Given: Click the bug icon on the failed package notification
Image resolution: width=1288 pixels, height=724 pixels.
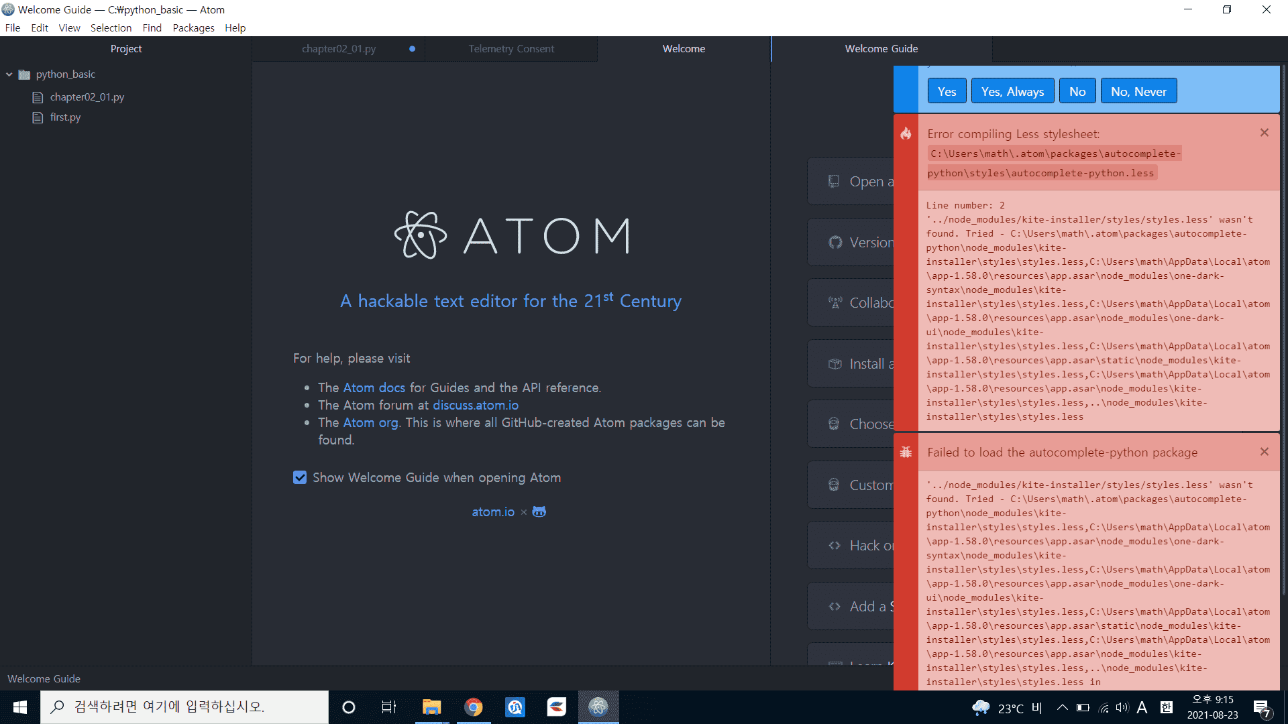Looking at the screenshot, I should coord(906,452).
